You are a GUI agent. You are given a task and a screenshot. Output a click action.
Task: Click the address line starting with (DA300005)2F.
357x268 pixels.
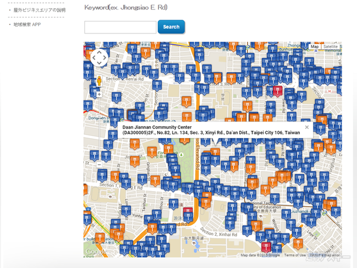pos(211,133)
